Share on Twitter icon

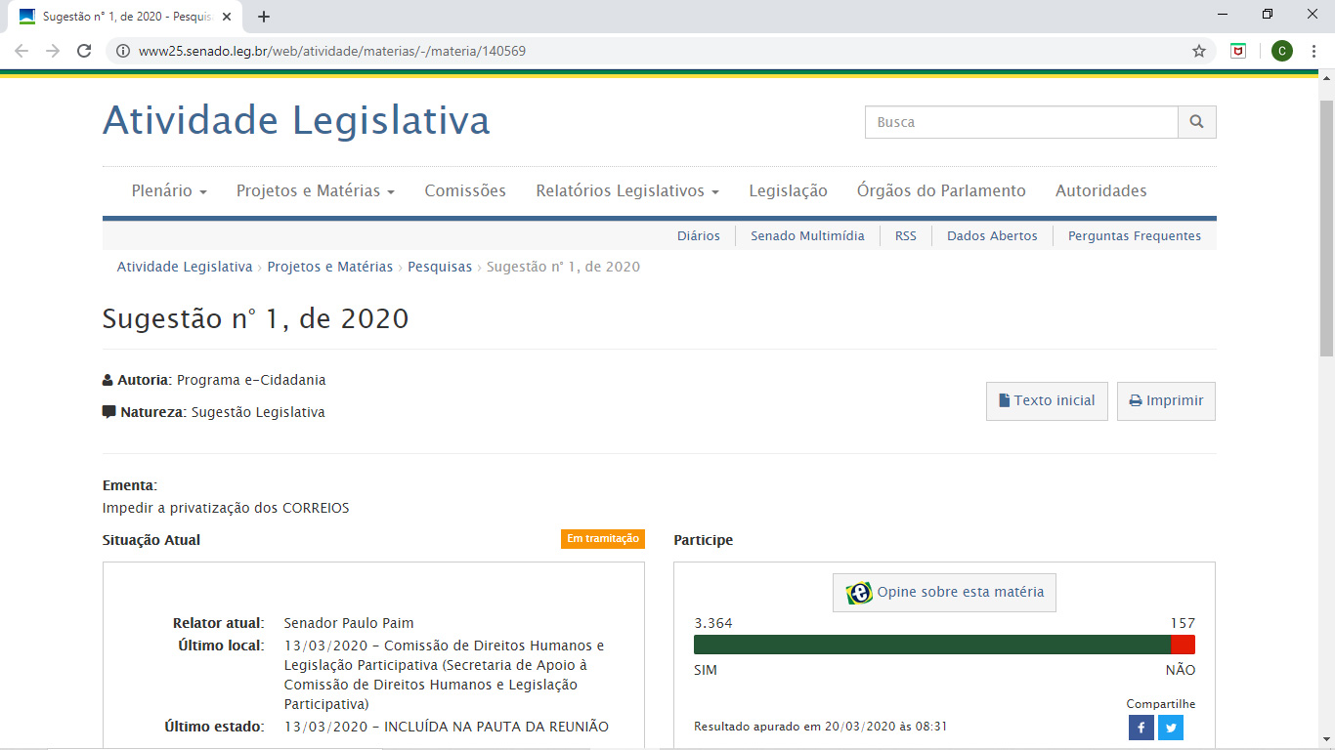(x=1171, y=728)
